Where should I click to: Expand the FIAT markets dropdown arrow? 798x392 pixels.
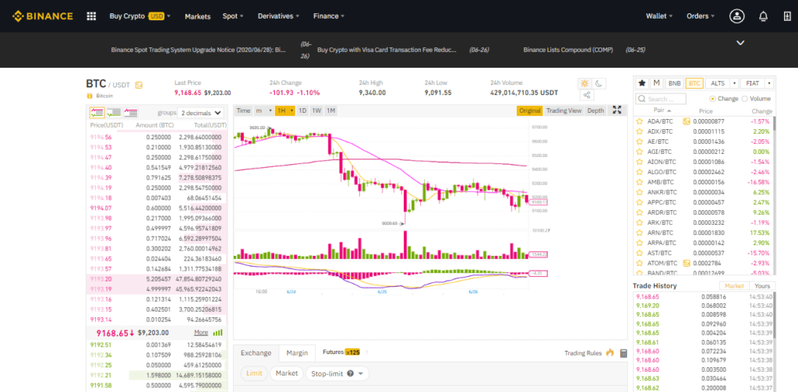tap(769, 82)
